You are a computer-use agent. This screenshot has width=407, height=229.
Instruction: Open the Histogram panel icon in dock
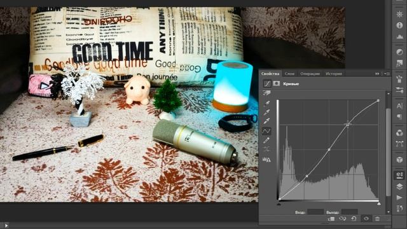tap(399, 37)
